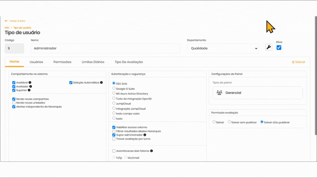Image resolution: width=317 pixels, height=178 pixels.
Task: Click info icon beside Seleção Automática
Action: pyautogui.click(x=101, y=82)
